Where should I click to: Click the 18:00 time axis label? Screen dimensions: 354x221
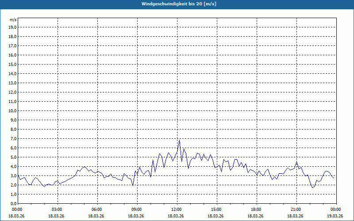256,209
